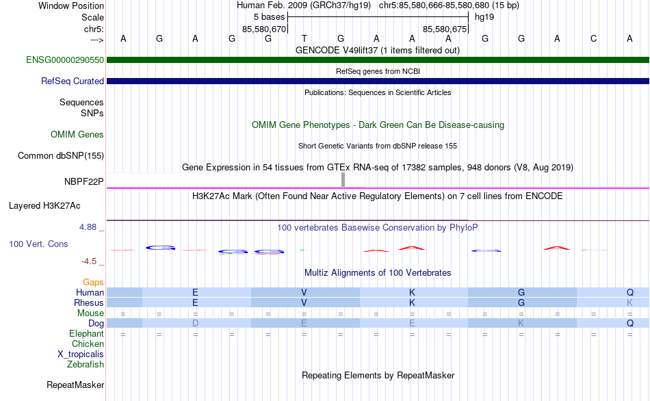This screenshot has height=401, width=650.
Task: Click the Zebrafish species label
Action: pyautogui.click(x=86, y=364)
